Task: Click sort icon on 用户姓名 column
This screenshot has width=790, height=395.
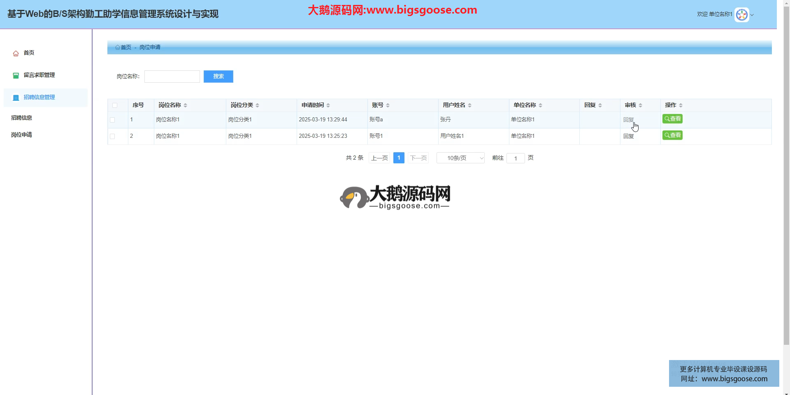Action: click(469, 106)
